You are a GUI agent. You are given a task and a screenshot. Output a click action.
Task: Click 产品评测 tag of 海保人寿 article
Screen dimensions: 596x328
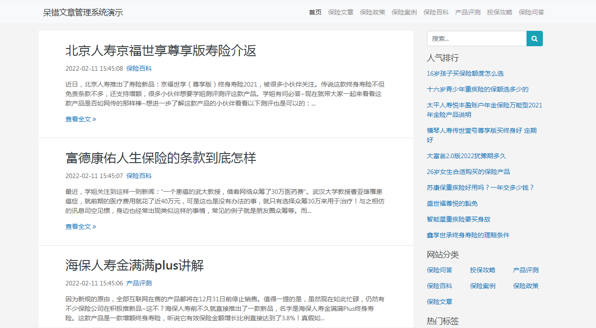tap(139, 283)
